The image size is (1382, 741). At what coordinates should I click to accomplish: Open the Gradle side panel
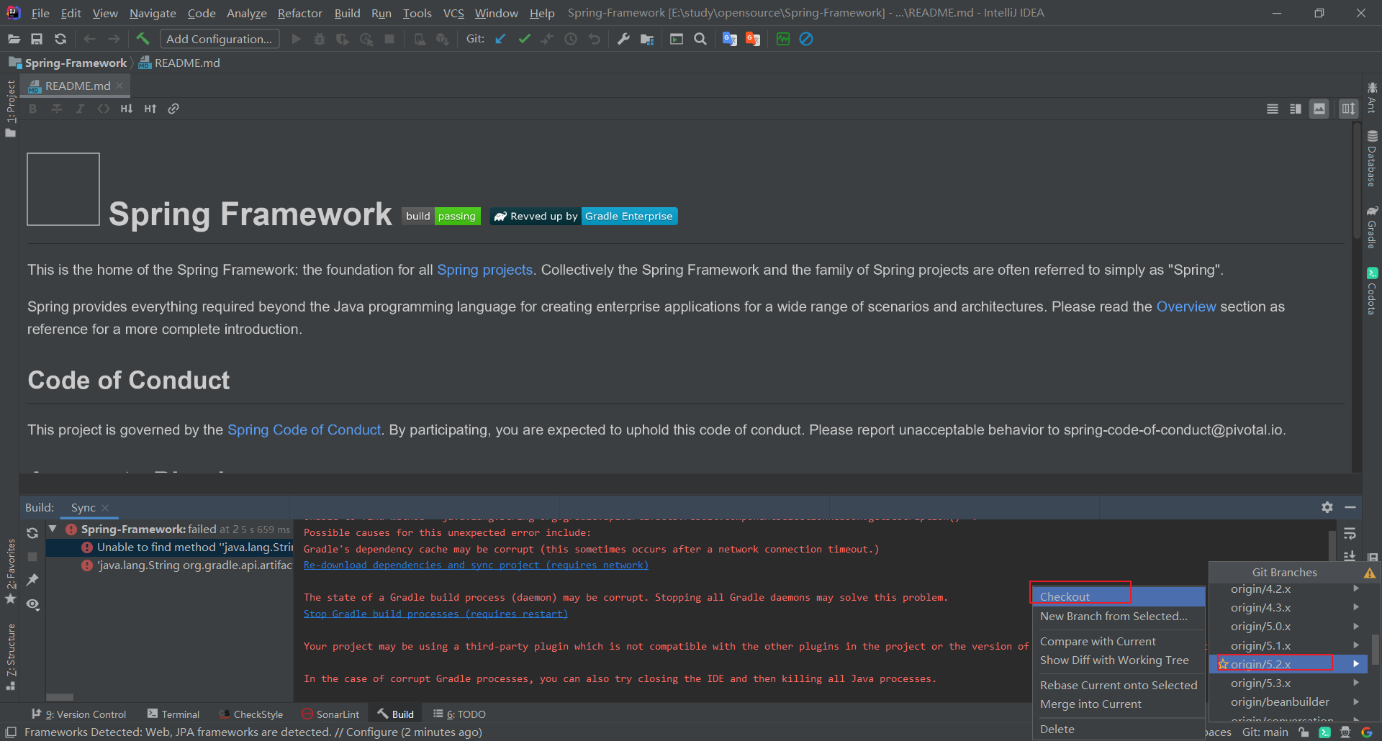pyautogui.click(x=1372, y=227)
